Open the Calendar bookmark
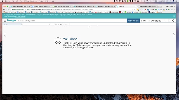 pos(20,12)
